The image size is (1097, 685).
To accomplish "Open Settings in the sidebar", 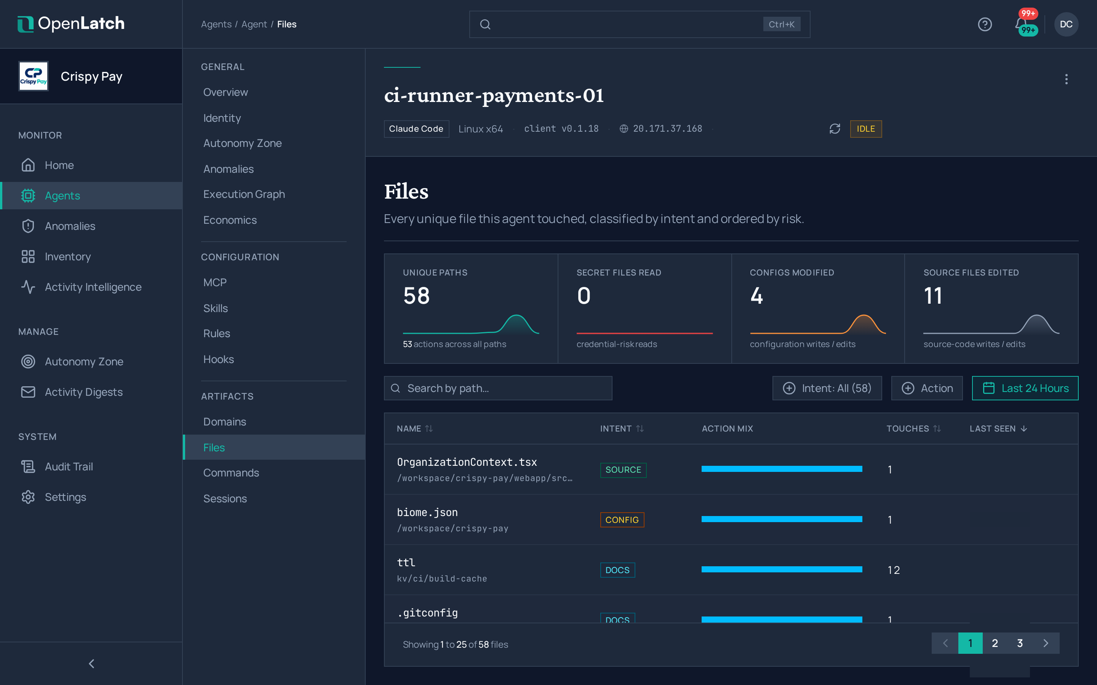I will [91, 497].
